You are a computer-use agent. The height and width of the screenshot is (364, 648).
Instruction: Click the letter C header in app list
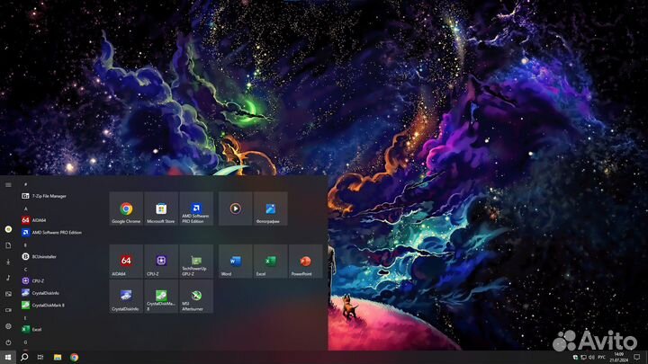click(x=25, y=269)
